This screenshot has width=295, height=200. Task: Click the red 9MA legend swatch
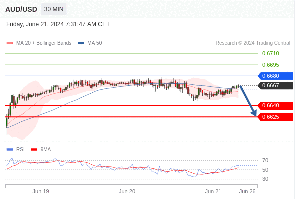pos(34,150)
